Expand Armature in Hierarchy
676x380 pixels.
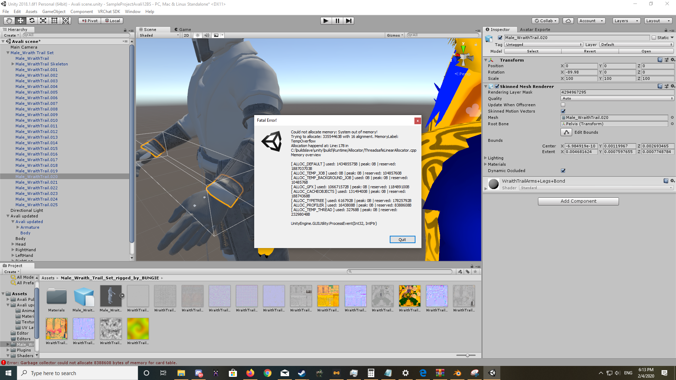coord(18,227)
